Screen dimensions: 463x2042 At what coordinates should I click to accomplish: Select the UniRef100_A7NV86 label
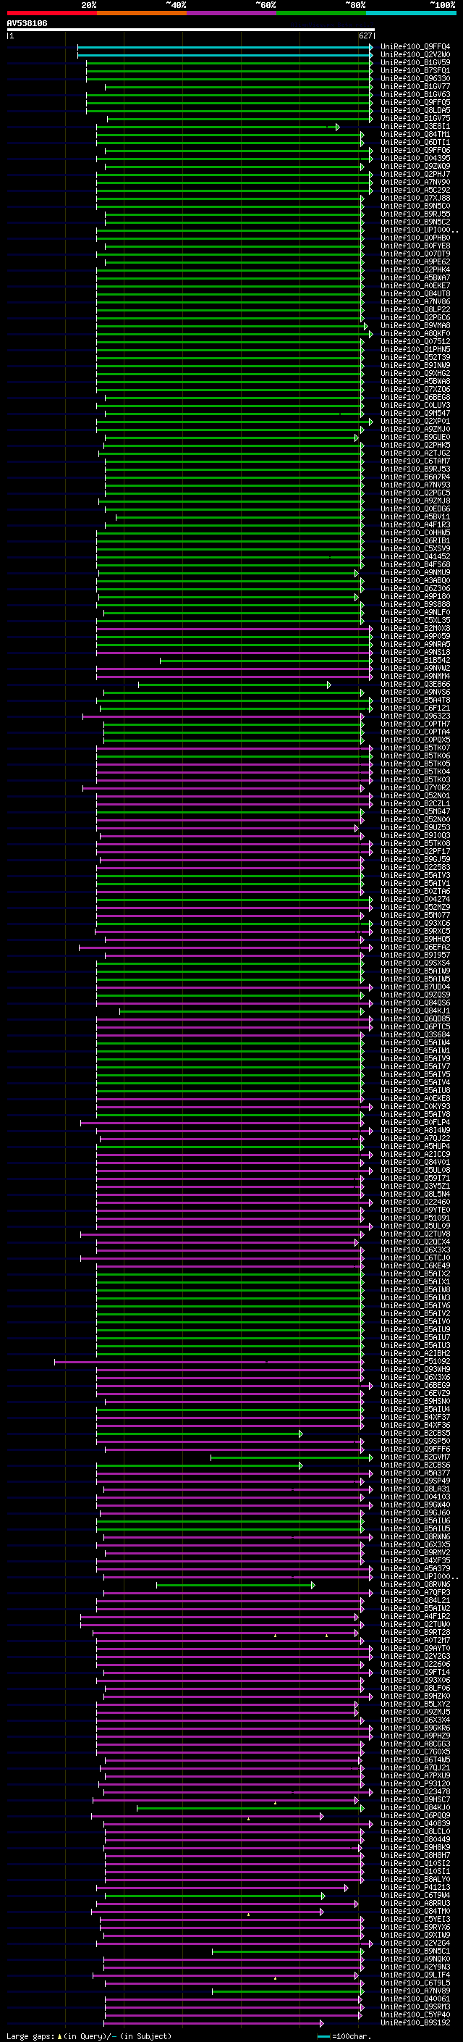(415, 302)
